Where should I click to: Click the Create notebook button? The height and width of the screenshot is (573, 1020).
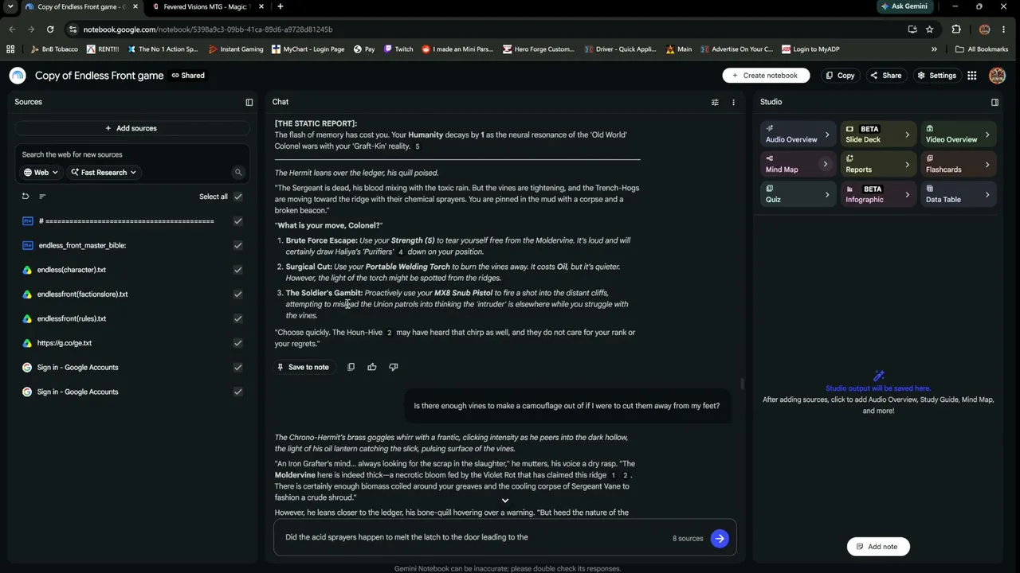point(766,76)
